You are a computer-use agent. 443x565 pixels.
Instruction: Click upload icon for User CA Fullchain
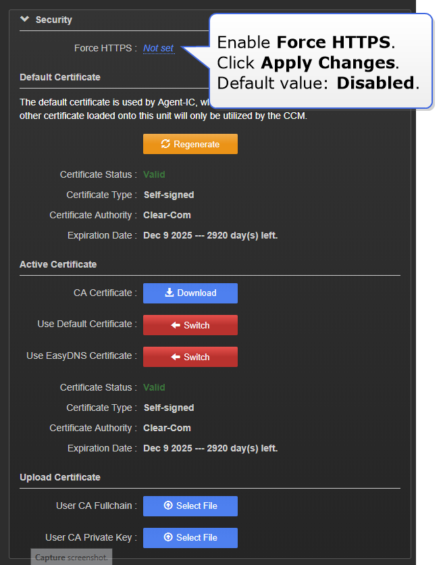click(x=168, y=506)
